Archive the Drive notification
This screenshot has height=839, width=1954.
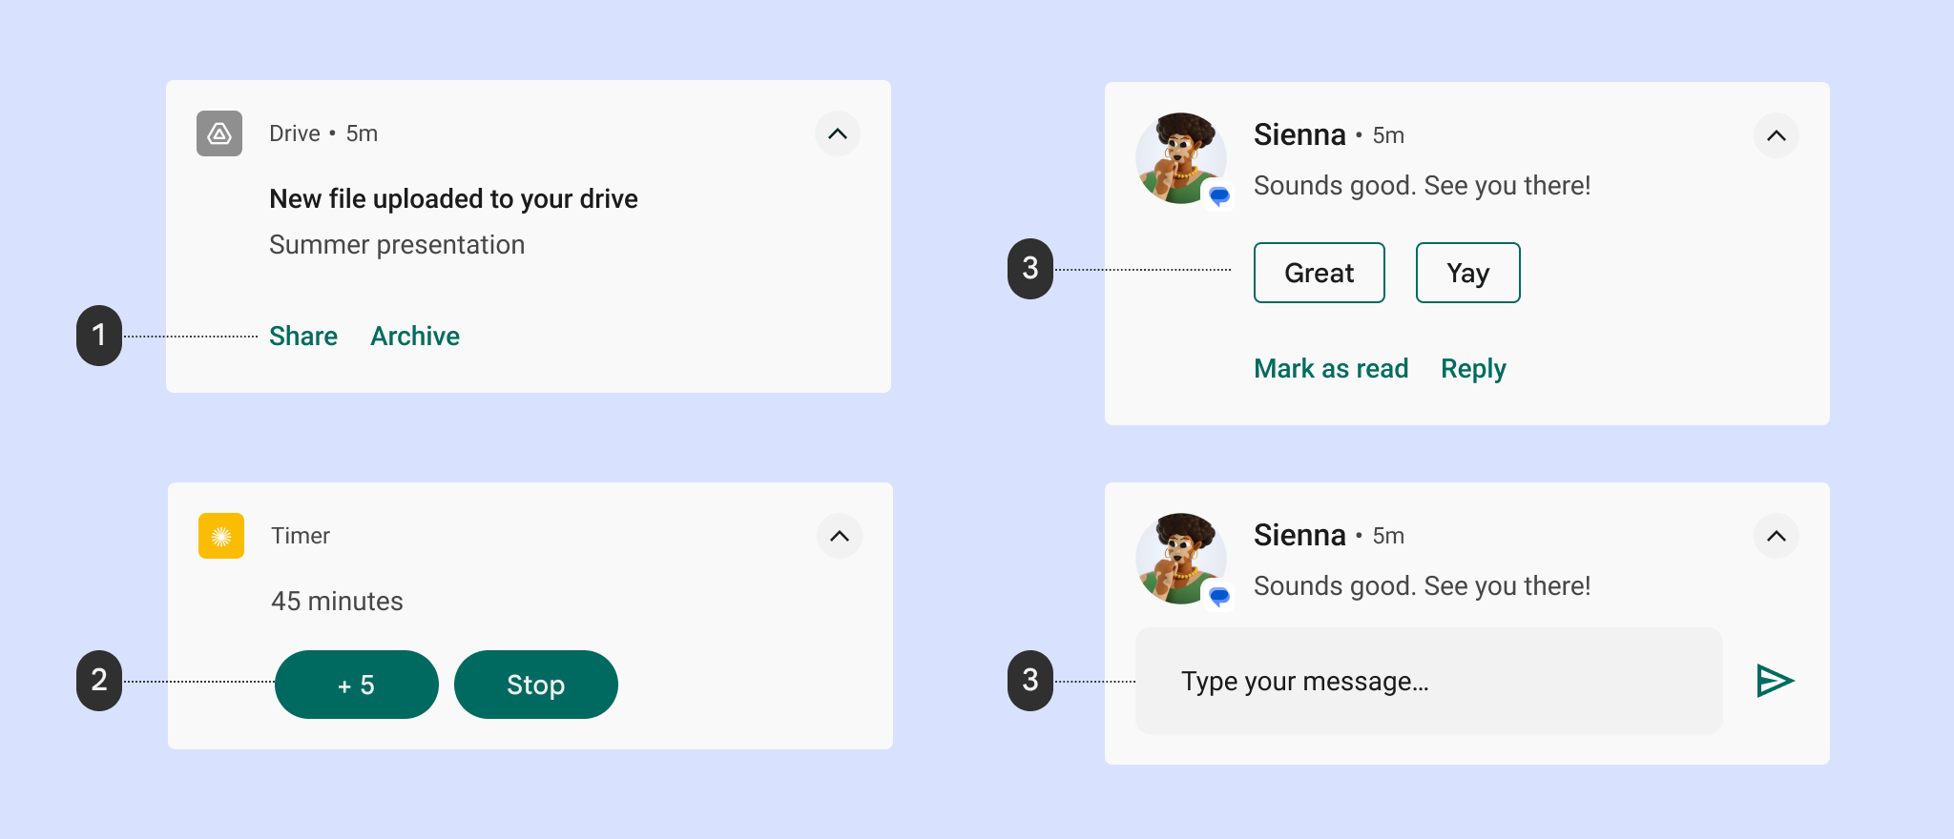click(x=415, y=336)
